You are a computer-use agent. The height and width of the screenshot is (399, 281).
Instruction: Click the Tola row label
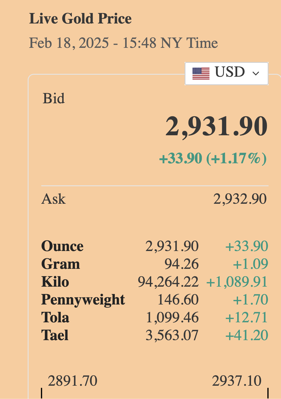pyautogui.click(x=55, y=318)
